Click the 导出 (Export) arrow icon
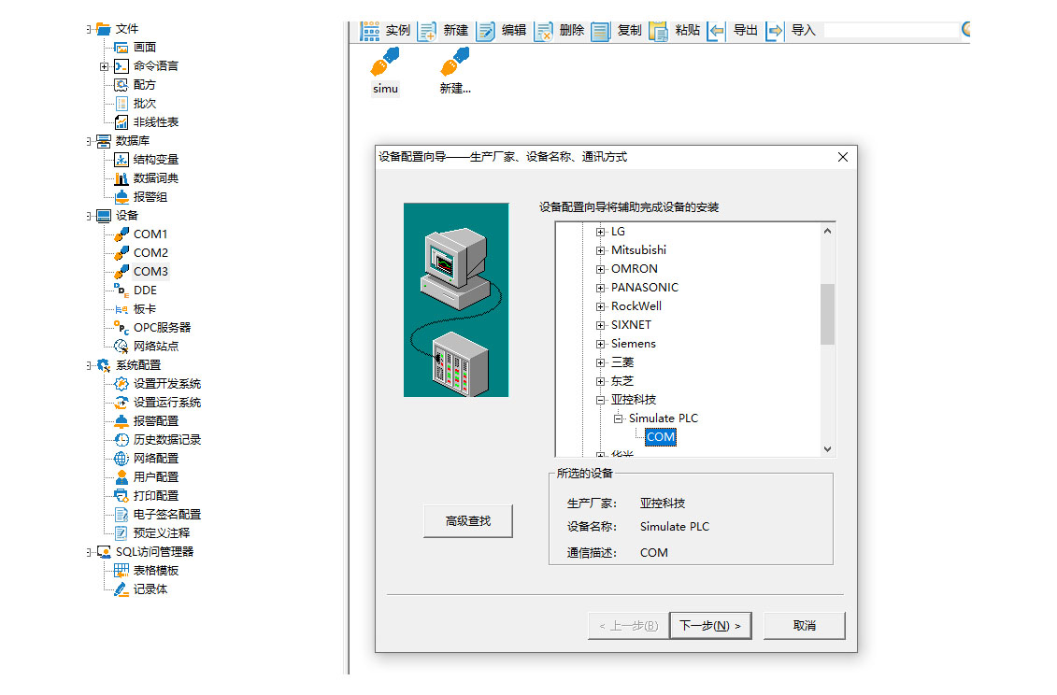The width and height of the screenshot is (1057, 695). [717, 31]
